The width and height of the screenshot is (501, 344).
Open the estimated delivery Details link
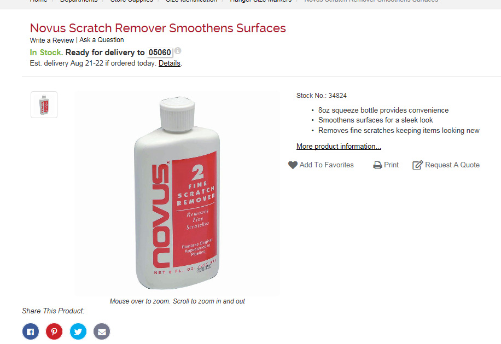pyautogui.click(x=170, y=63)
